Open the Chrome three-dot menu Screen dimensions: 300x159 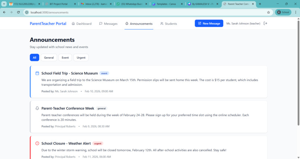click(296, 12)
